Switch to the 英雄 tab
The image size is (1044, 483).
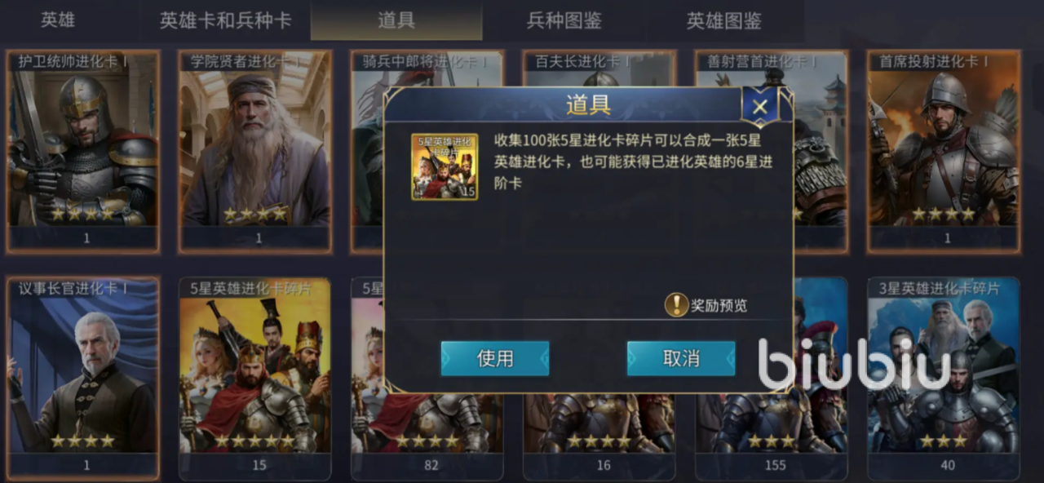tap(58, 20)
